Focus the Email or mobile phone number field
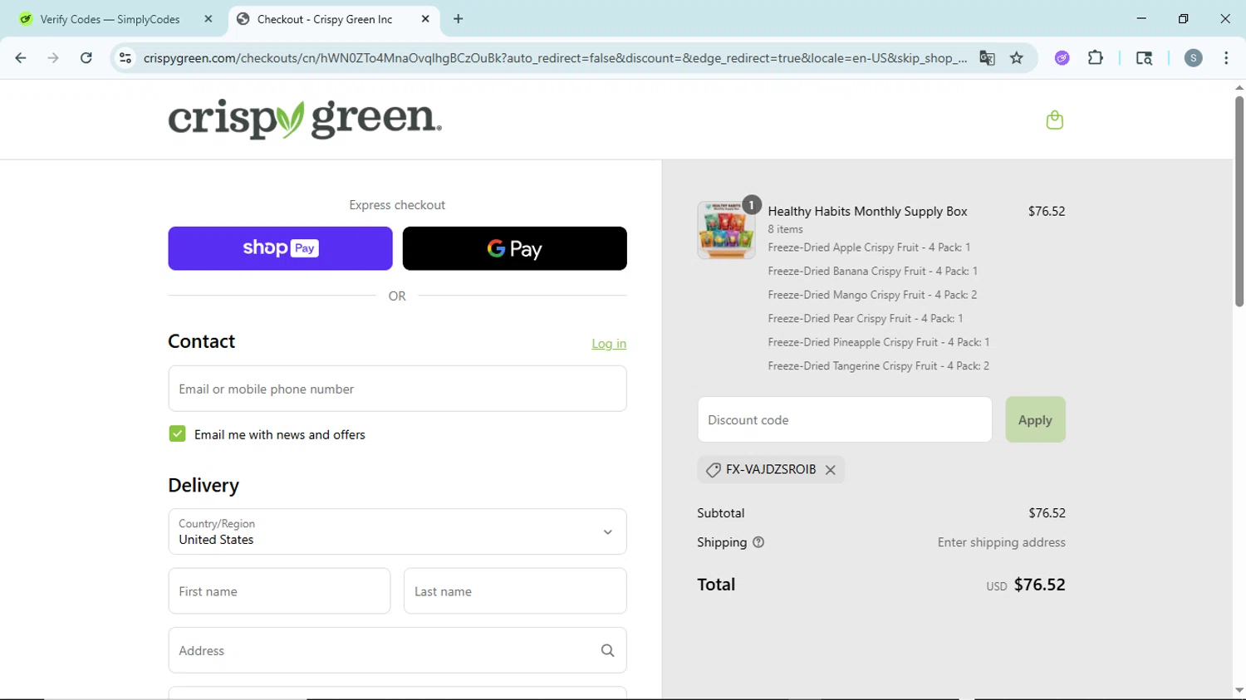The image size is (1246, 700). pyautogui.click(x=397, y=389)
